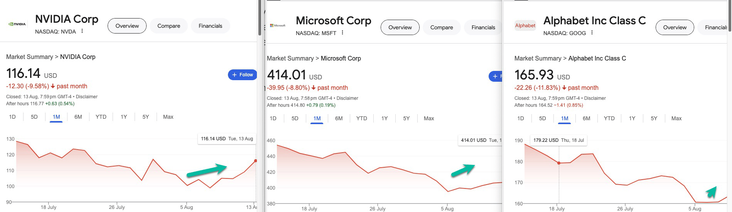Select 5D range on Alphabet chart
Screen dimensions: 732x212
(x=543, y=118)
